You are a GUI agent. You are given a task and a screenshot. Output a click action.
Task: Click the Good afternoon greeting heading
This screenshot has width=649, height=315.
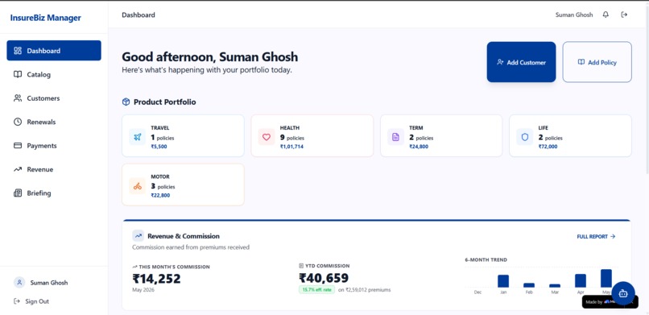tap(210, 57)
